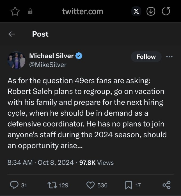
Task: Go back using the left arrow
Action: [x=12, y=34]
